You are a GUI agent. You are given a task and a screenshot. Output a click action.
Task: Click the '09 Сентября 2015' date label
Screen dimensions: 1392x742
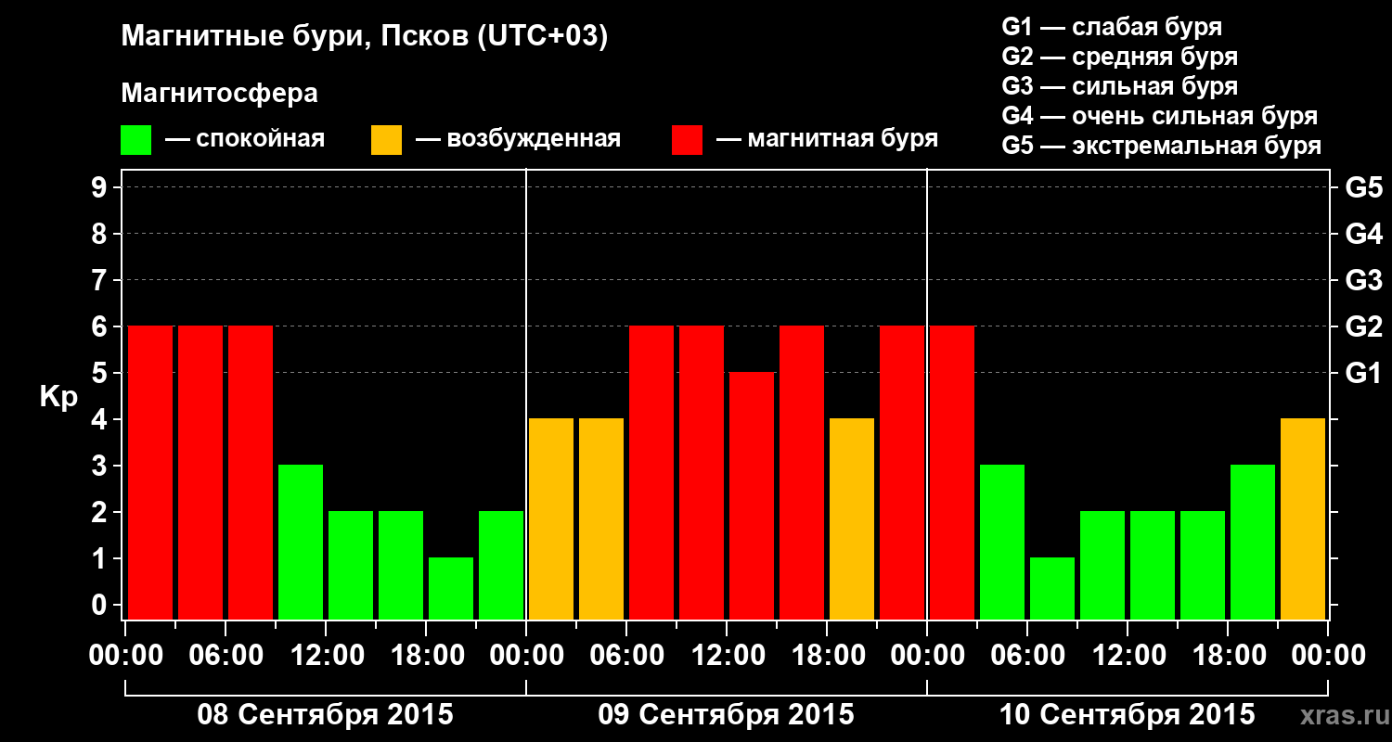click(726, 715)
